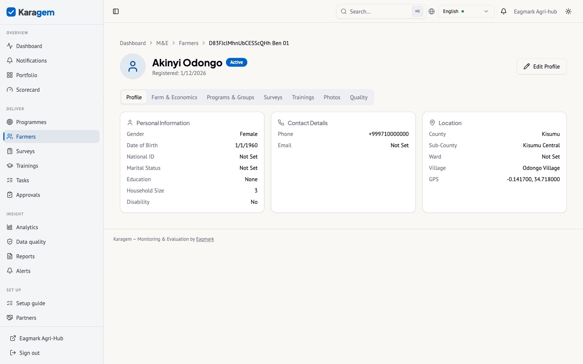Open Scorecard gauge icon in sidebar
This screenshot has height=364, width=583.
coord(10,90)
